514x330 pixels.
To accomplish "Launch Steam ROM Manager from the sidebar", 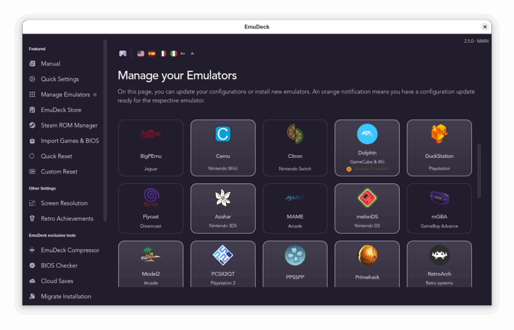I will [x=69, y=125].
